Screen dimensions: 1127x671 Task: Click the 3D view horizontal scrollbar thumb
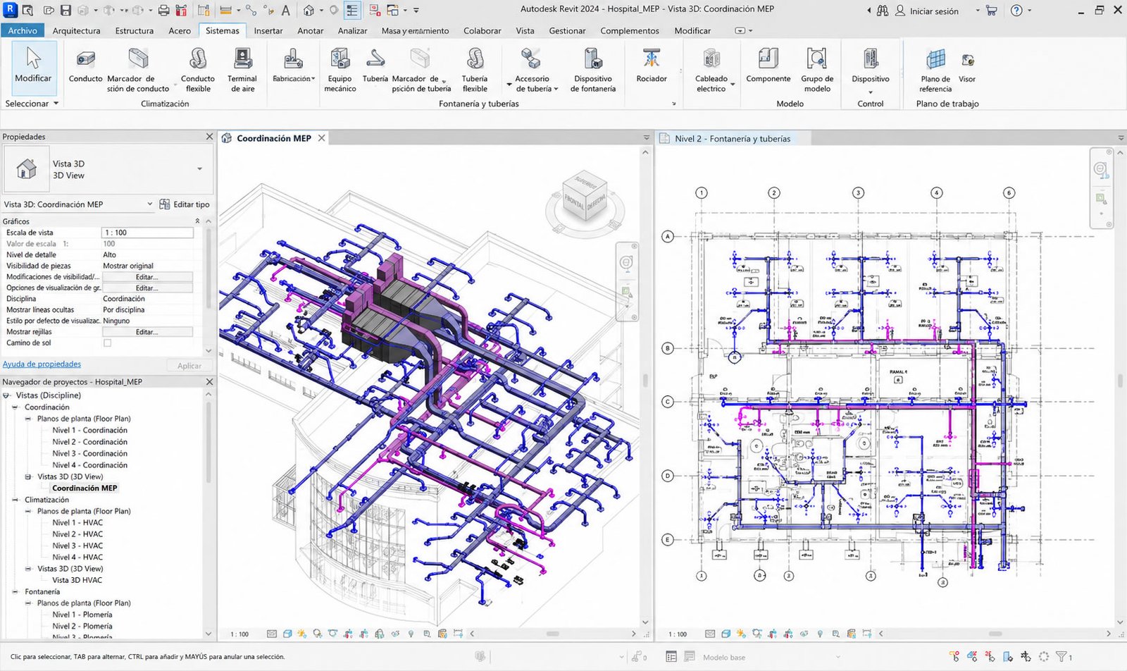click(553, 634)
